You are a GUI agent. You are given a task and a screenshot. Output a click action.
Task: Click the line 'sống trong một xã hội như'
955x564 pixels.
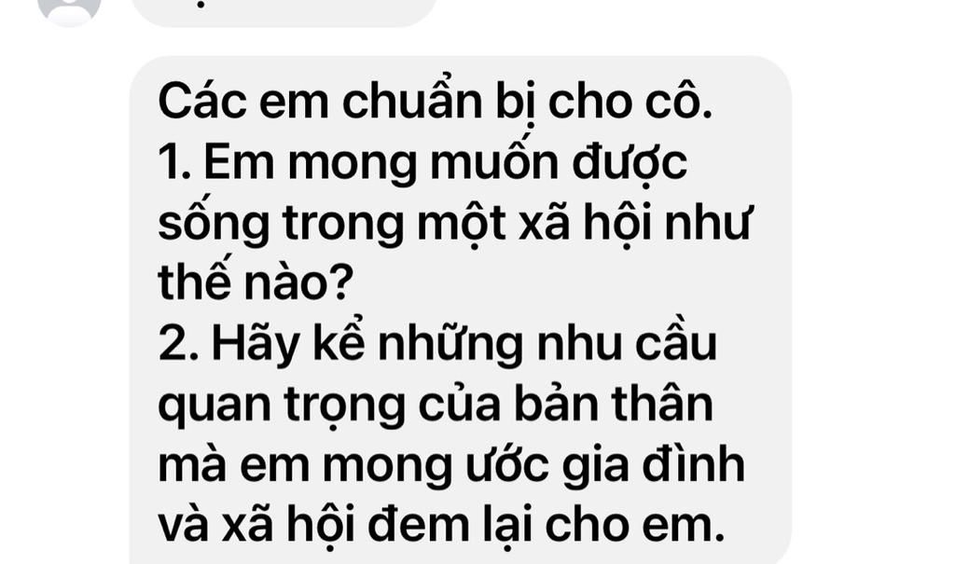455,224
